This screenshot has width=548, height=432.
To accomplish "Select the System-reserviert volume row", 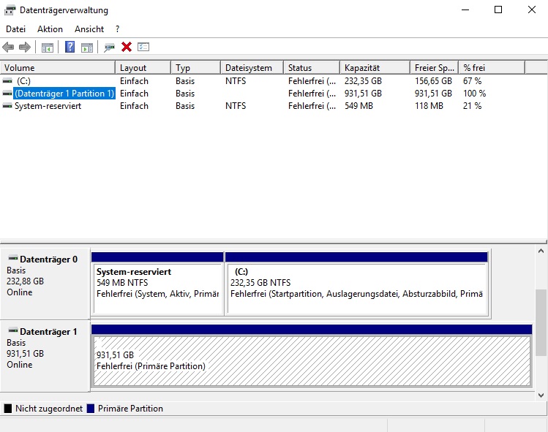I will pos(48,106).
